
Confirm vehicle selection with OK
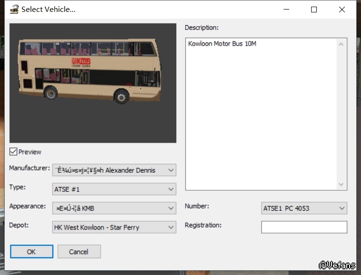click(x=31, y=252)
